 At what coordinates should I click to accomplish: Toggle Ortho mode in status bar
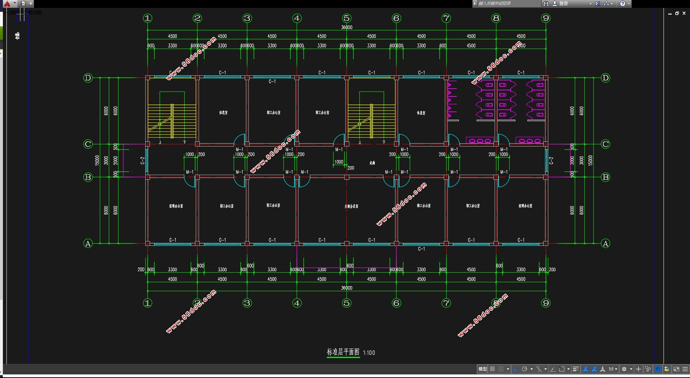(516, 369)
